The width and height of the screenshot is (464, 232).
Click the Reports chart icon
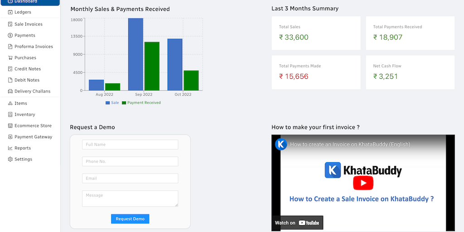tap(10, 148)
